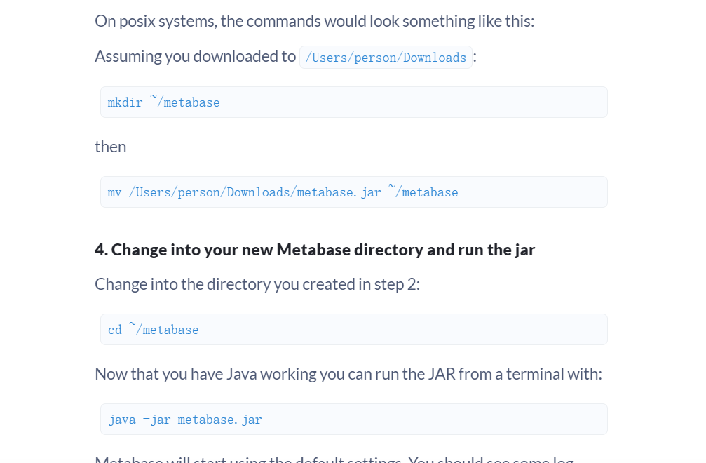This screenshot has width=706, height=463.
Task: Click the -jar flag in java command
Action: 156,420
